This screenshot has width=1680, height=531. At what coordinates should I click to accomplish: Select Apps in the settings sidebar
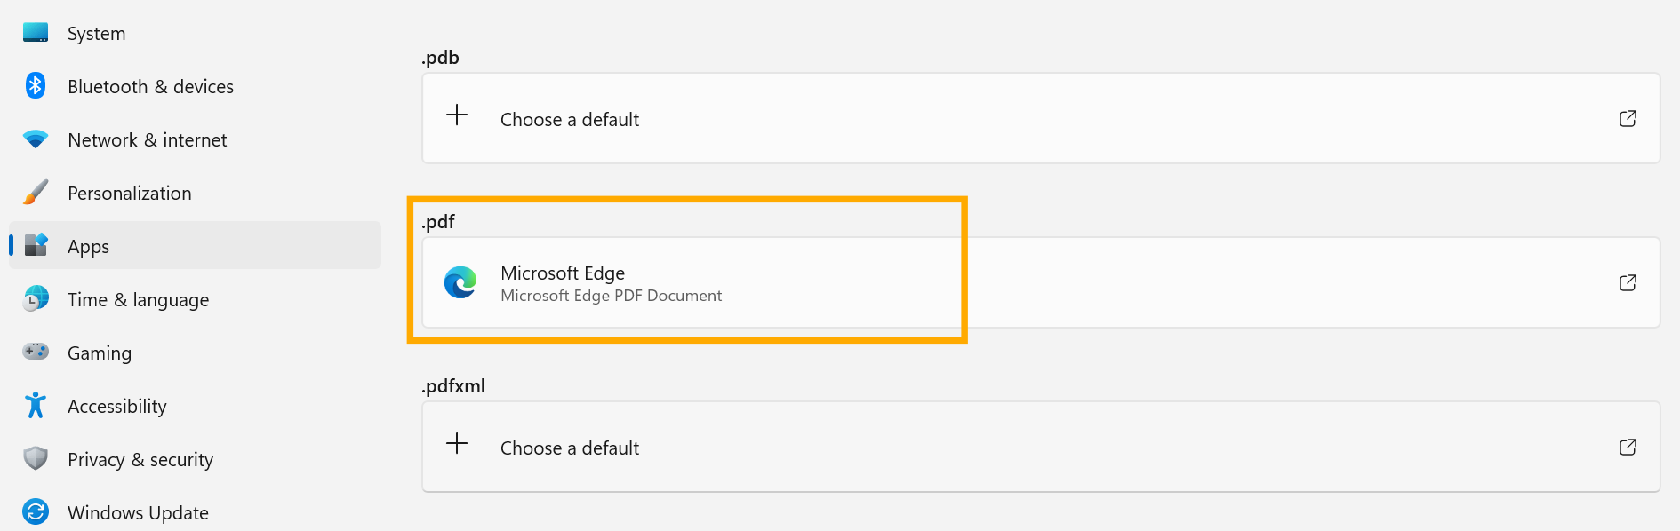89,246
